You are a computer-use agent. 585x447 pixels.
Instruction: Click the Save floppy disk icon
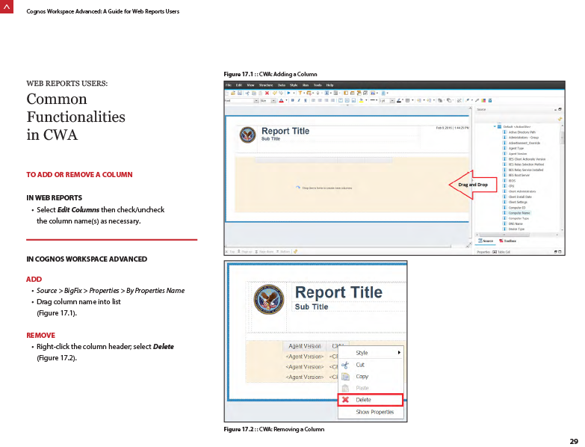[240, 93]
